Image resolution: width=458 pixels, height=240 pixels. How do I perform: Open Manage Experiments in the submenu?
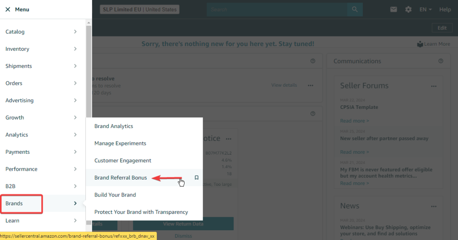coord(120,144)
